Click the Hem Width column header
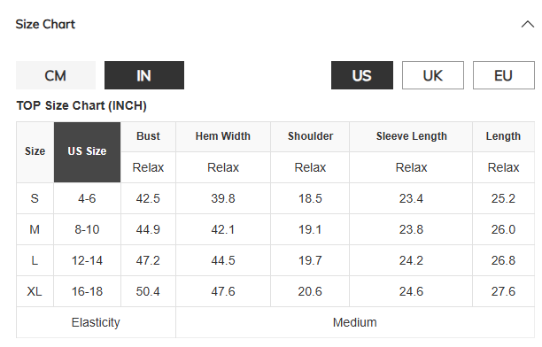 [x=223, y=136]
